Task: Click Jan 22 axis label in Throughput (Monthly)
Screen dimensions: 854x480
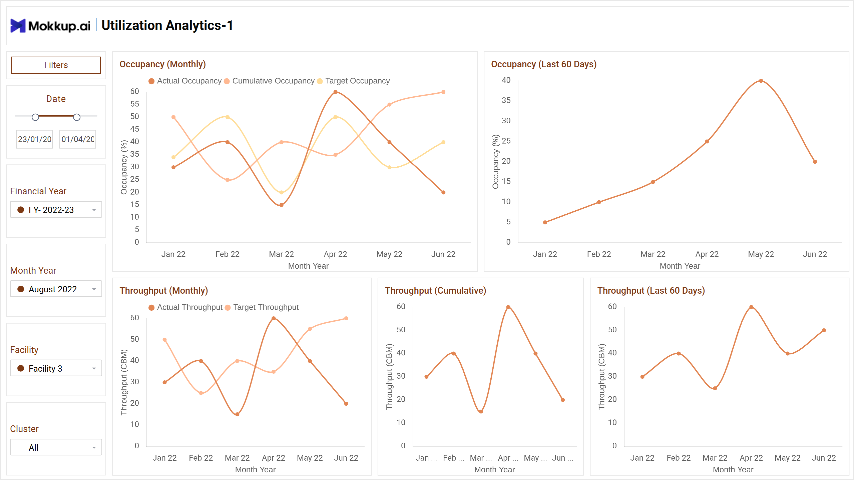Action: [164, 458]
